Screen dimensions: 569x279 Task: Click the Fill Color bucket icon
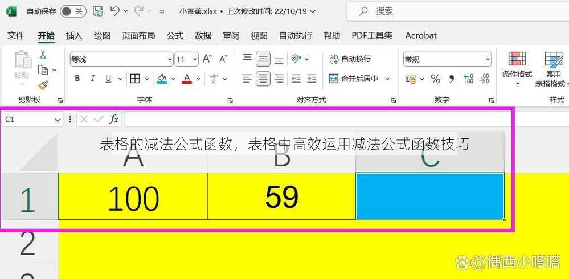pos(162,79)
